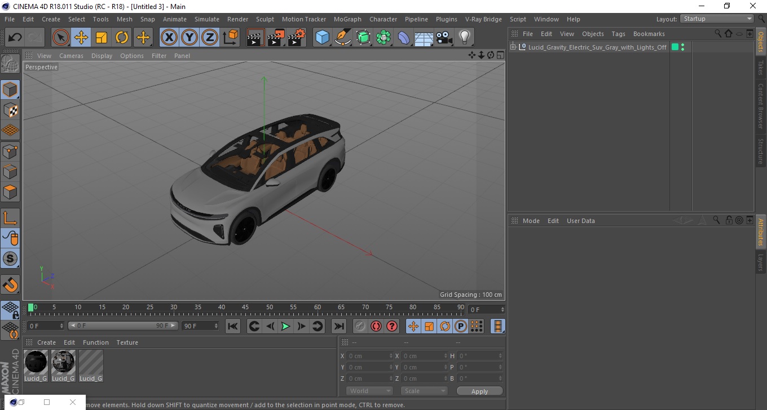
Task: Select the Rotate tool
Action: [x=122, y=38]
